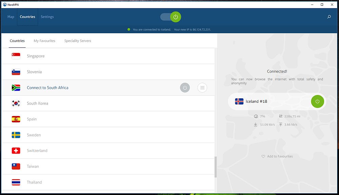Maximize the NordVPN window
The image size is (339, 195).
[x=322, y=4]
